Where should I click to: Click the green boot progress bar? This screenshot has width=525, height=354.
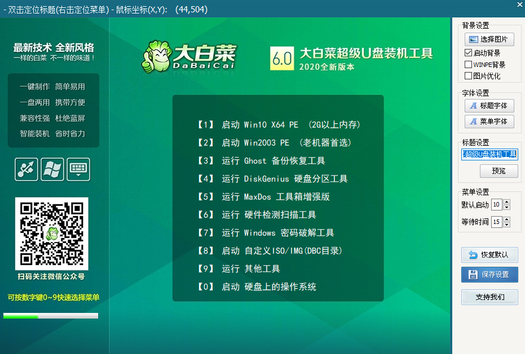51,316
